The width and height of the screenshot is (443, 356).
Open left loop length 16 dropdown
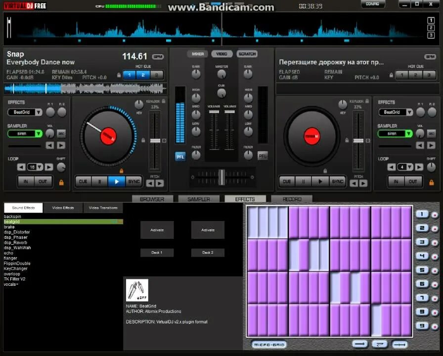tap(40, 167)
